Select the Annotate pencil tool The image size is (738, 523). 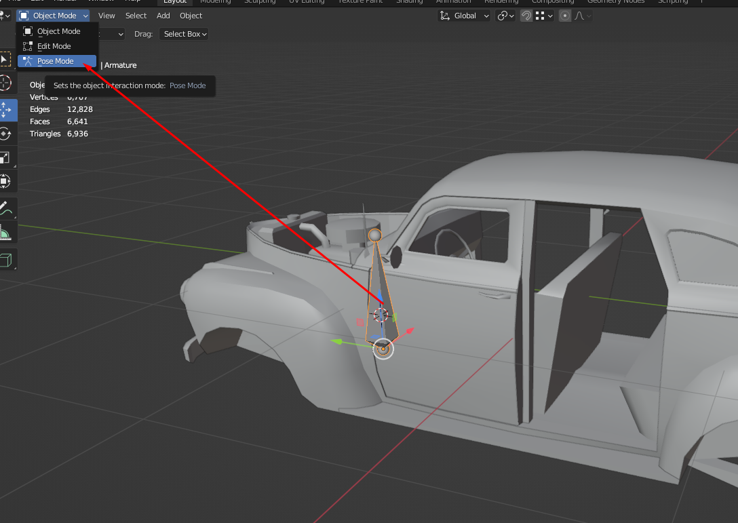[5, 209]
